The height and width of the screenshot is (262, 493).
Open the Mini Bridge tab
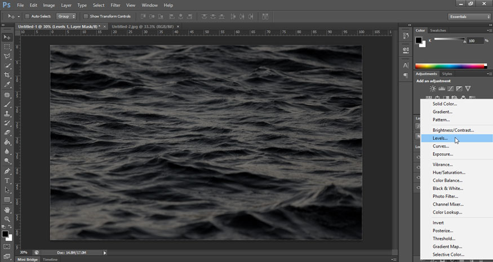pos(28,260)
